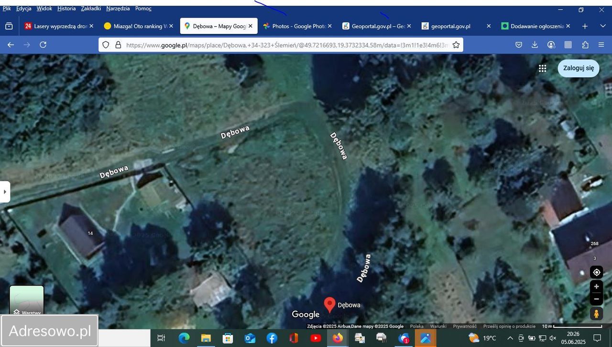Open the Warunki link in map footer
The width and height of the screenshot is (612, 347).
click(438, 326)
